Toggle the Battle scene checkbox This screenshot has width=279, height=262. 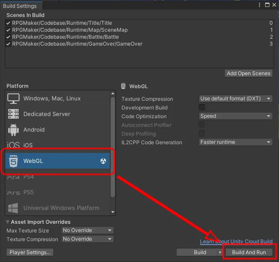(x=9, y=37)
